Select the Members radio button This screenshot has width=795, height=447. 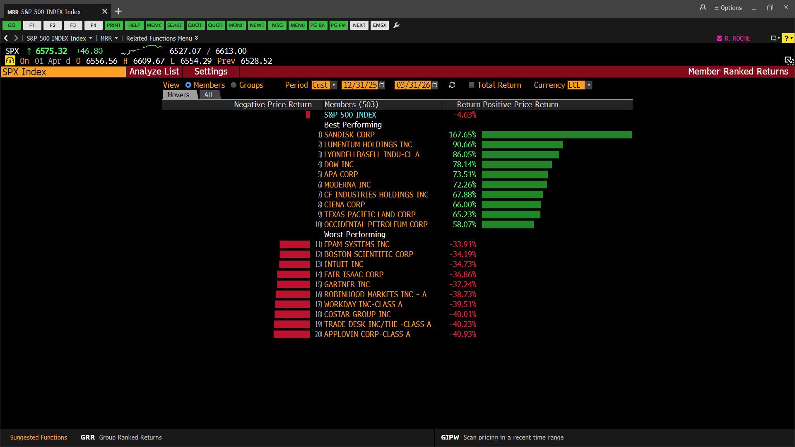tap(188, 85)
